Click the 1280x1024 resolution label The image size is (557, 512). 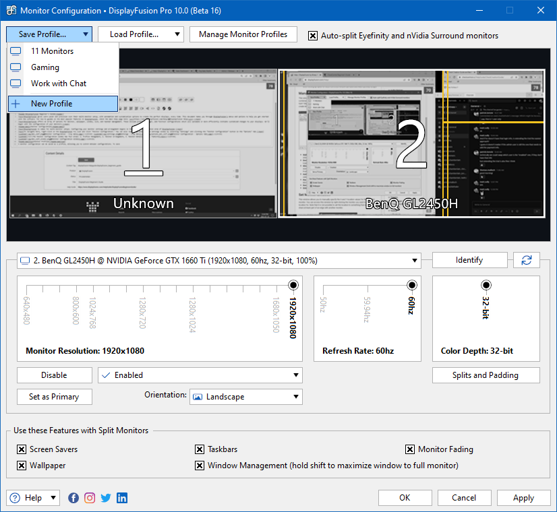point(192,315)
